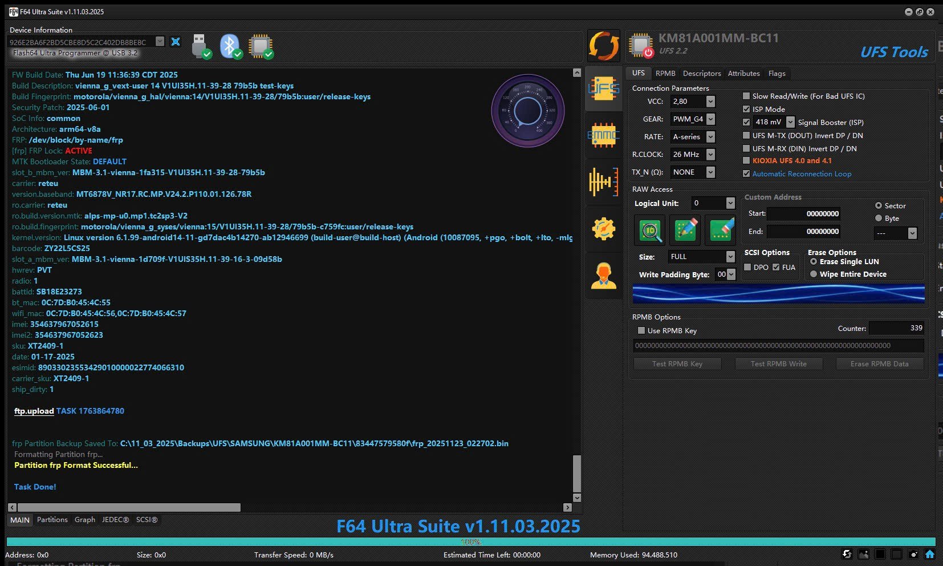The image size is (943, 566).
Task: Select Wipe Entire Device option
Action: click(814, 274)
